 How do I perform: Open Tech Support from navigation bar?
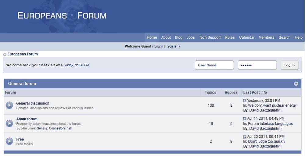click(x=210, y=37)
